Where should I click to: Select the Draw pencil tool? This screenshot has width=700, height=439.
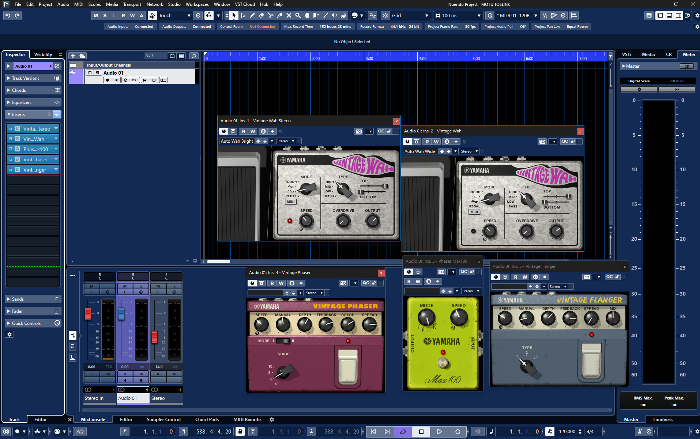click(252, 15)
